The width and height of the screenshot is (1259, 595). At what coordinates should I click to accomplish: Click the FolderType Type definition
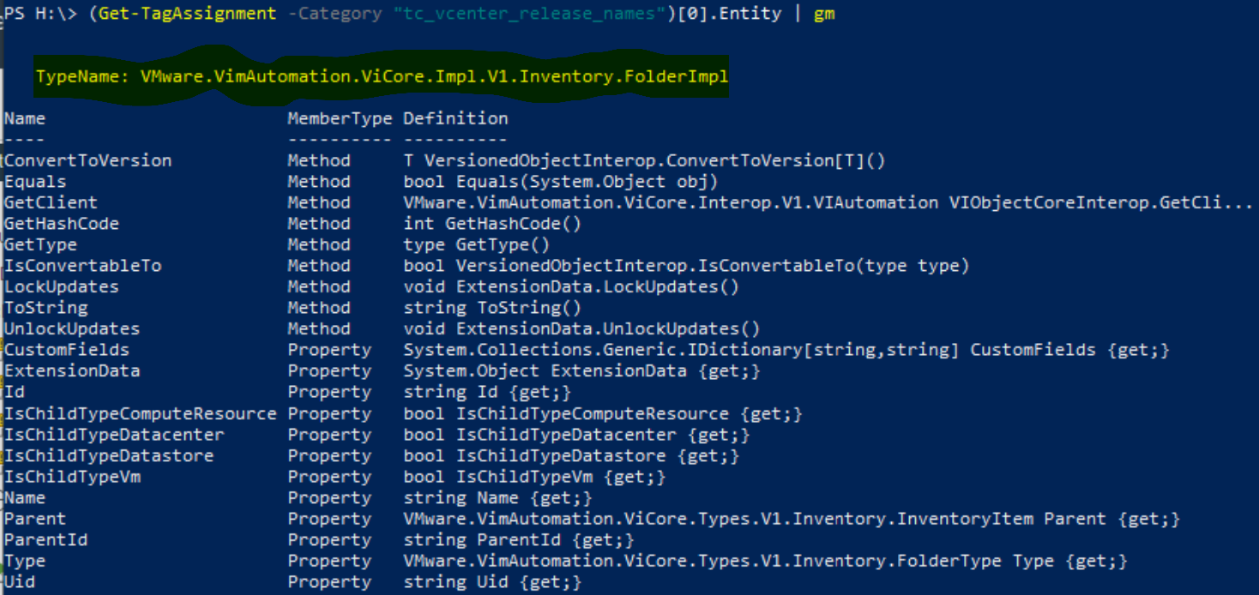coord(766,561)
